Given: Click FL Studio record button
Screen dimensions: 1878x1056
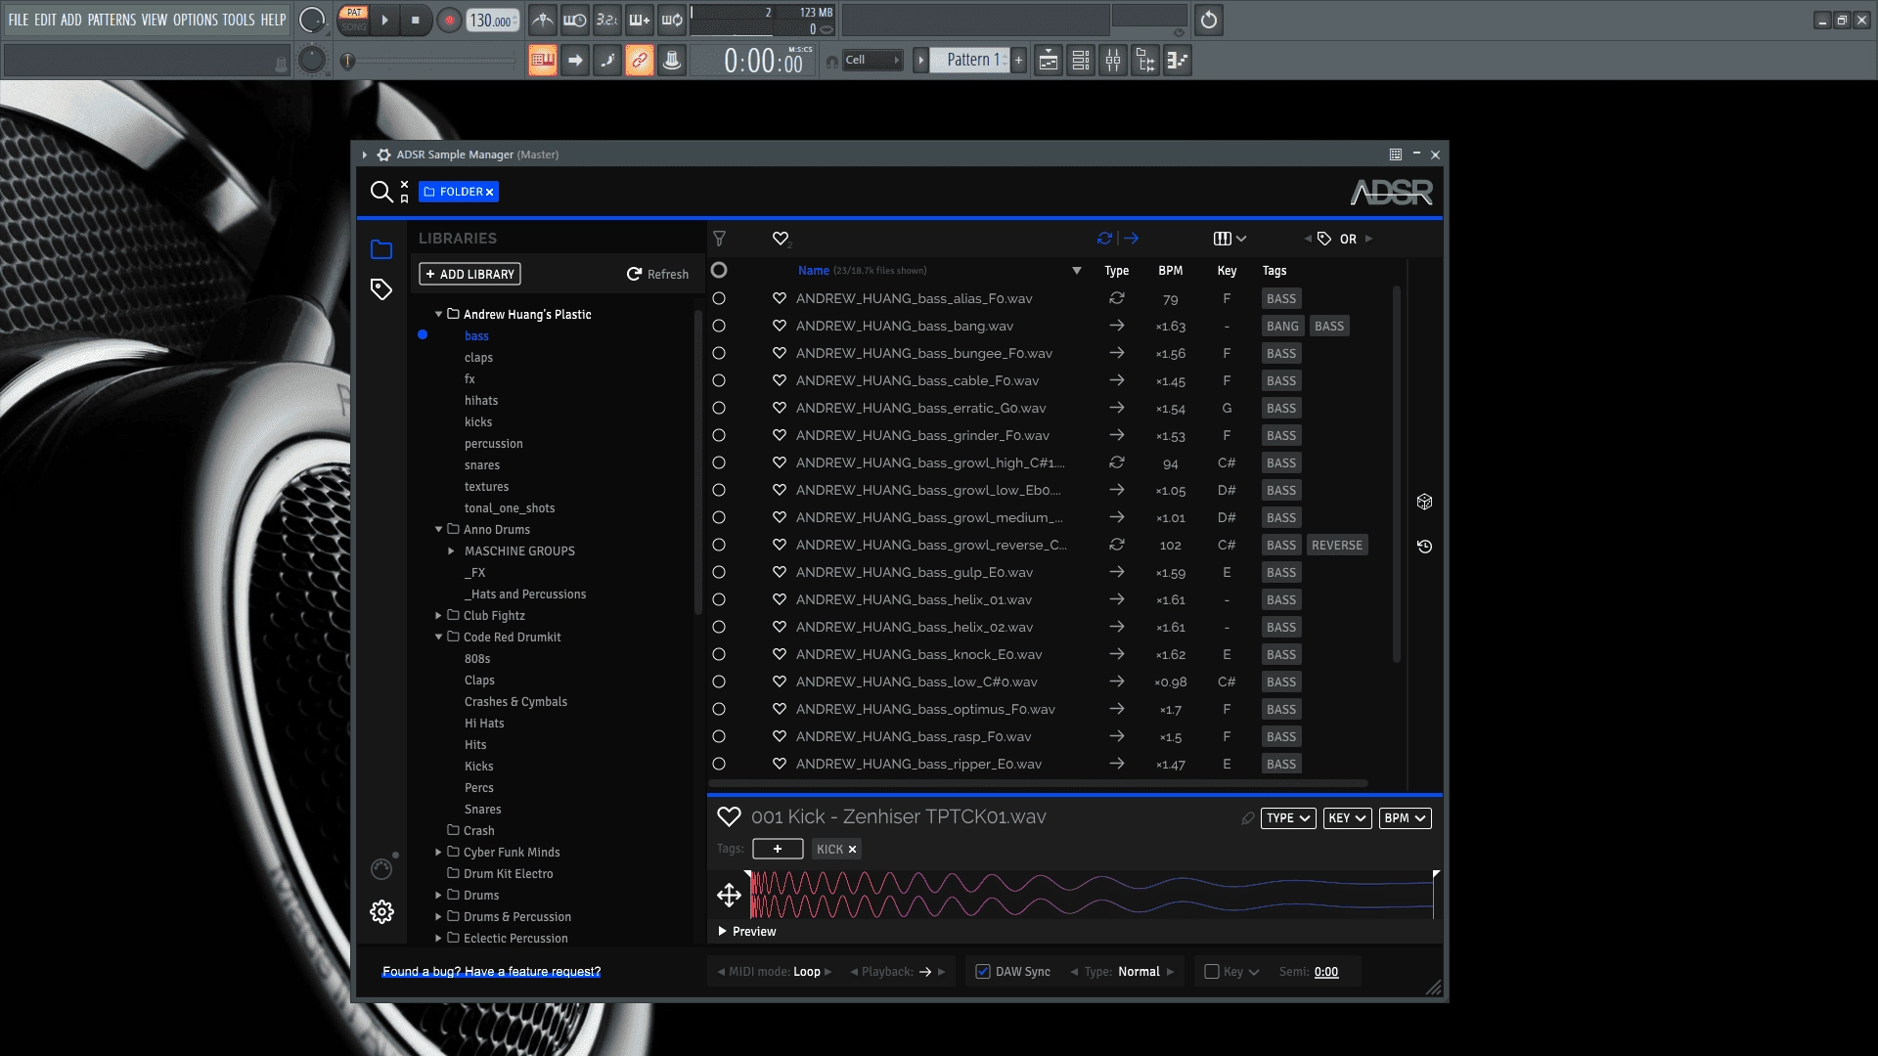Looking at the screenshot, I should pos(449,21).
